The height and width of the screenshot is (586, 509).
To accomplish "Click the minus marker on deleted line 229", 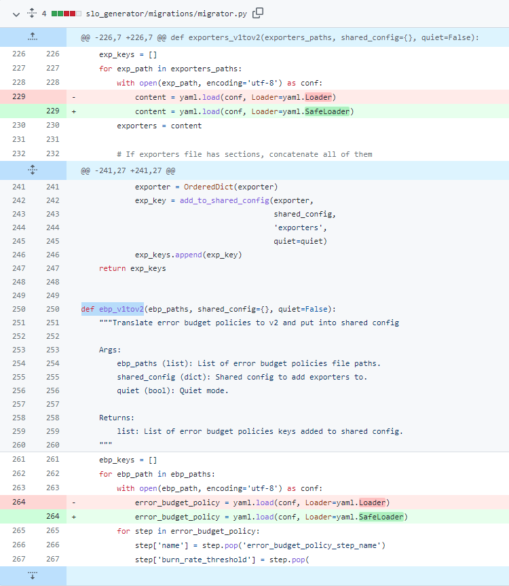I will point(73,97).
